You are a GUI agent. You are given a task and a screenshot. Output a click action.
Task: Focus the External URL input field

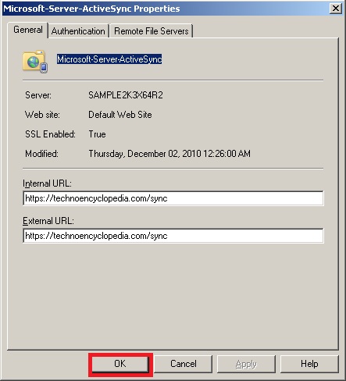tap(173, 236)
